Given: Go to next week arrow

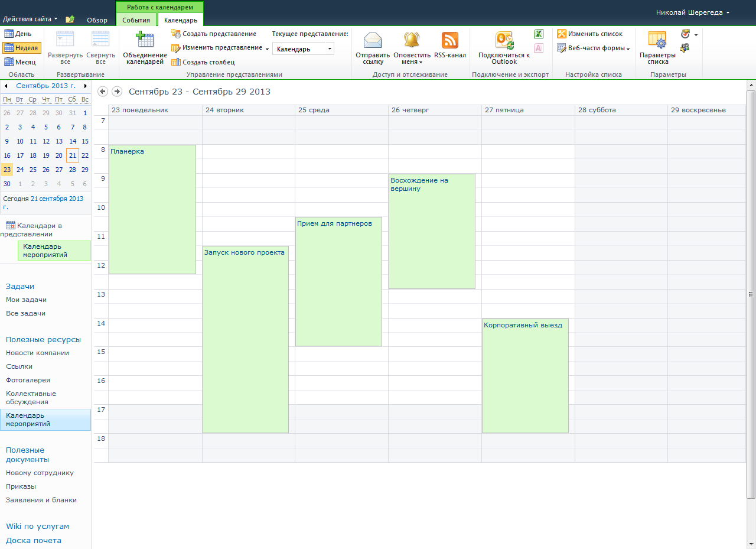Looking at the screenshot, I should point(117,92).
